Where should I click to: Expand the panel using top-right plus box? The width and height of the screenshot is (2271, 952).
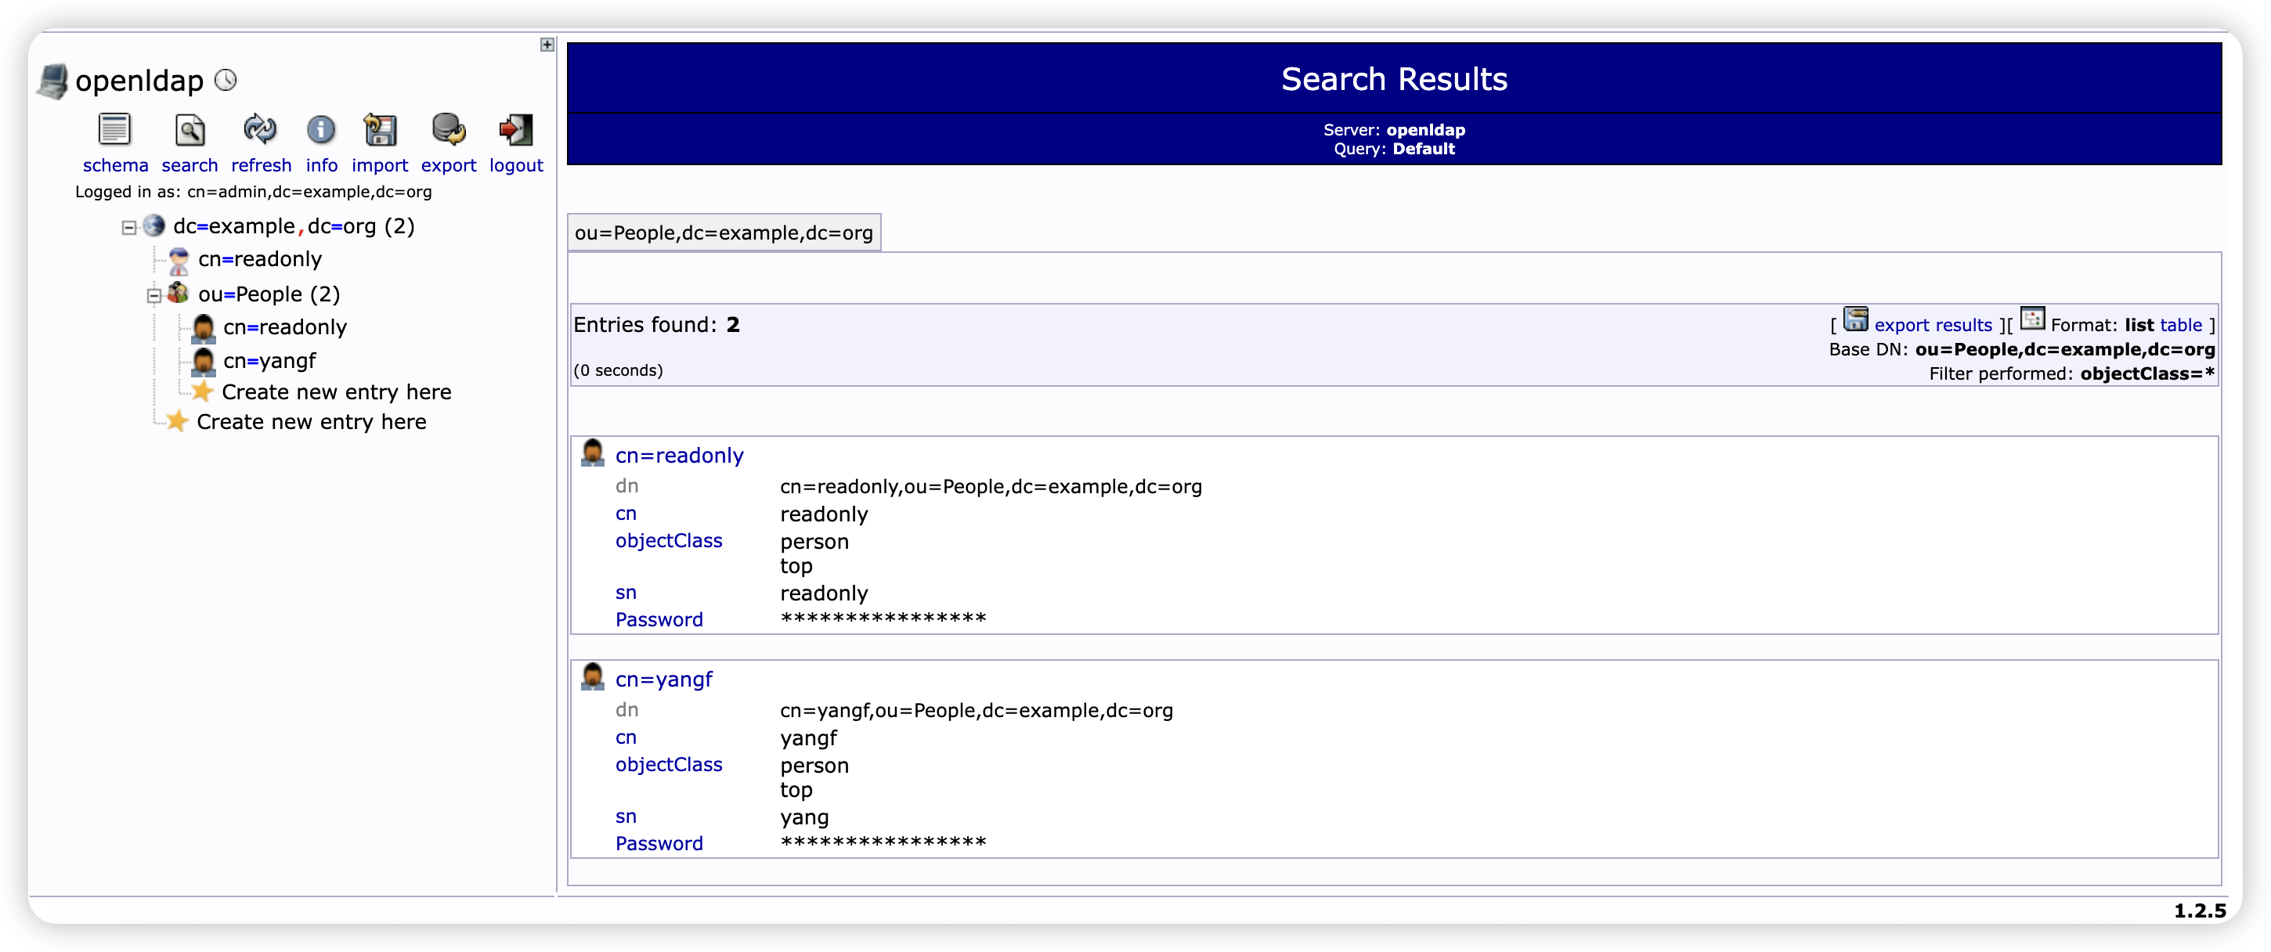point(547,45)
